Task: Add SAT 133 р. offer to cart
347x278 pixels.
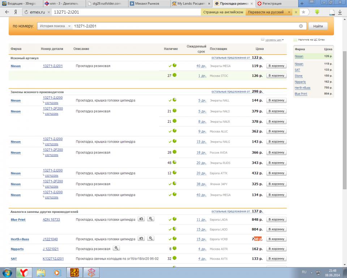Action: click(x=277, y=258)
